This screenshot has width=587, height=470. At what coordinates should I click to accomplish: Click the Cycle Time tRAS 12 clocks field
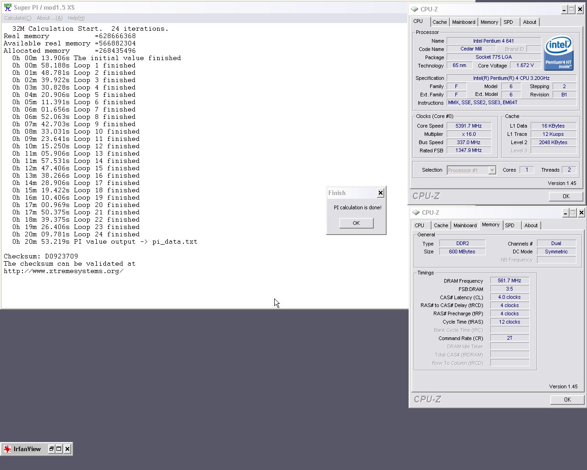coord(509,322)
